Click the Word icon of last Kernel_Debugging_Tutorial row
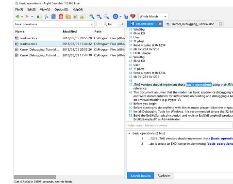Viewport: 233px width, 184px height. pos(17,55)
